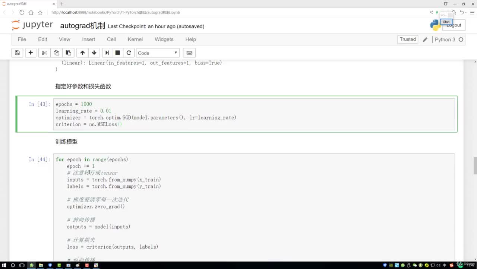Click the Trusted notebook button
This screenshot has width=477, height=269.
pos(408,39)
